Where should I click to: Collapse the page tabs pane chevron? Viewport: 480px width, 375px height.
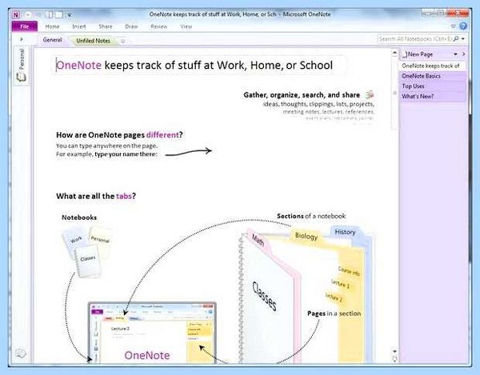(463, 54)
